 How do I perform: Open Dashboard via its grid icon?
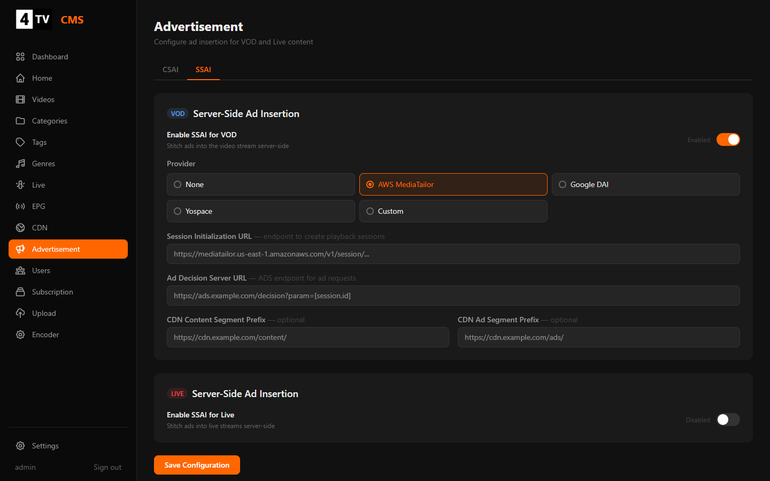[20, 57]
